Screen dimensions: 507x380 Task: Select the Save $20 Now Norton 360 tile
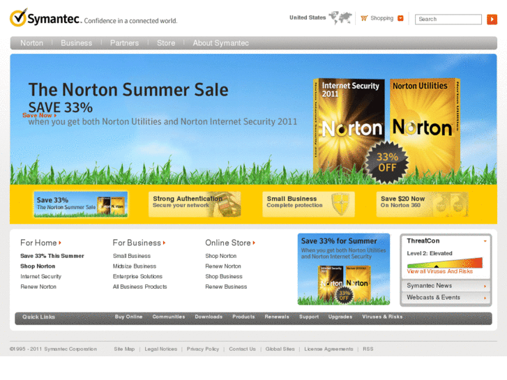click(423, 204)
